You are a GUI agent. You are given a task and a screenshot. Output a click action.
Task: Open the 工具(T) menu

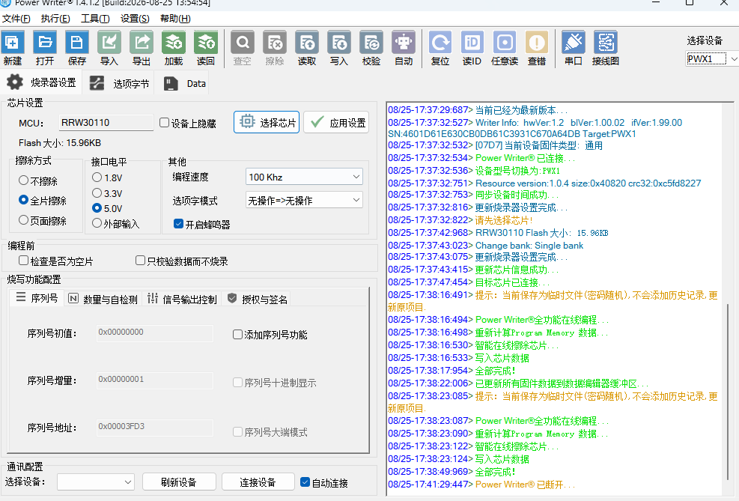(95, 19)
